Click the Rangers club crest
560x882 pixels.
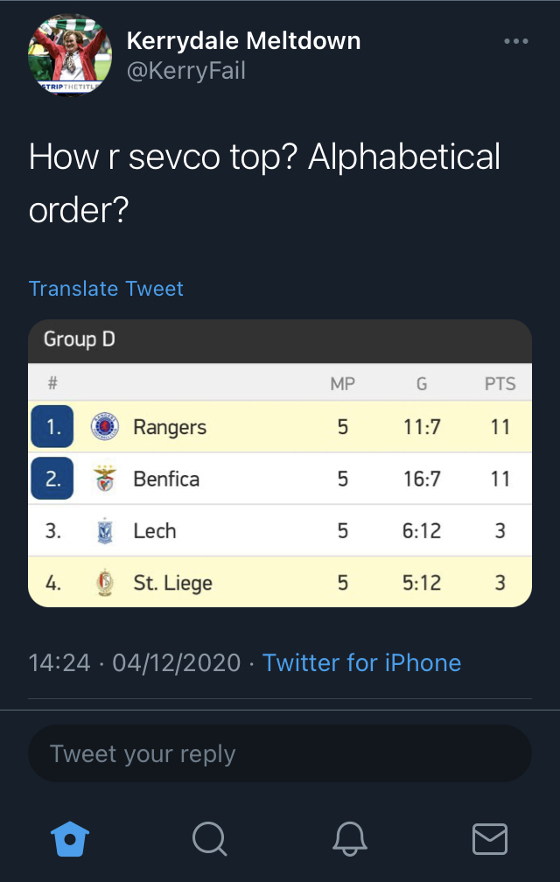click(104, 427)
